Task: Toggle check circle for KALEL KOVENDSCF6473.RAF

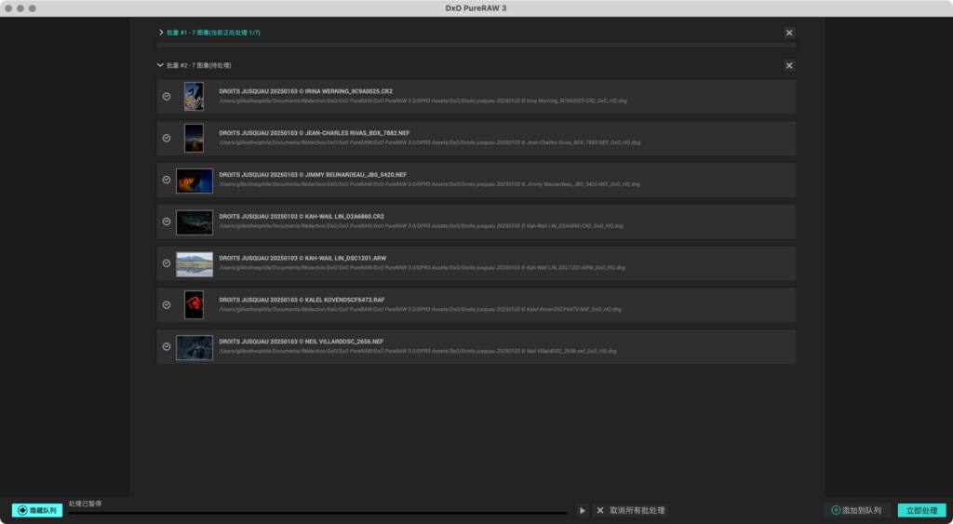Action: (167, 304)
